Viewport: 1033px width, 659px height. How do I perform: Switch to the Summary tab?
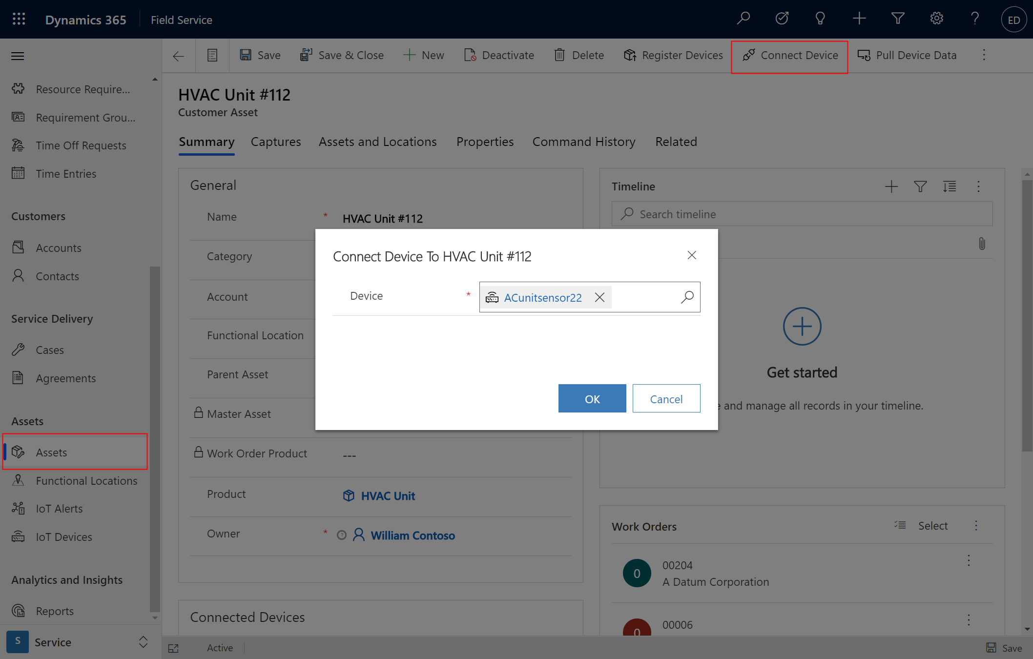[x=207, y=142]
